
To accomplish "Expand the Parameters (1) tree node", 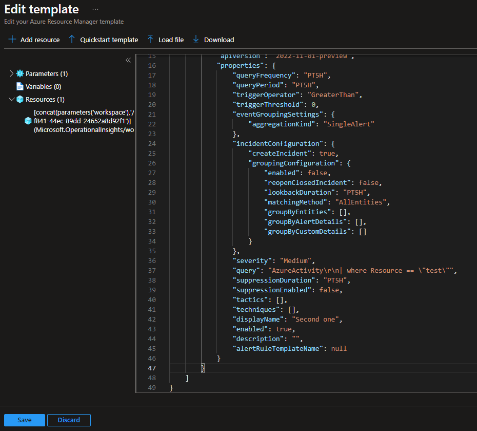I will click(12, 74).
